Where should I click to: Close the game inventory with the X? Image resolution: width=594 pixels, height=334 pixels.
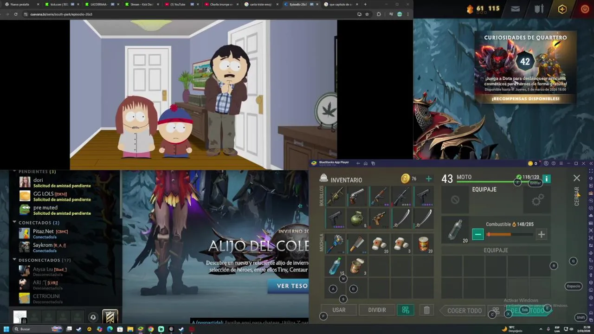[x=576, y=178]
